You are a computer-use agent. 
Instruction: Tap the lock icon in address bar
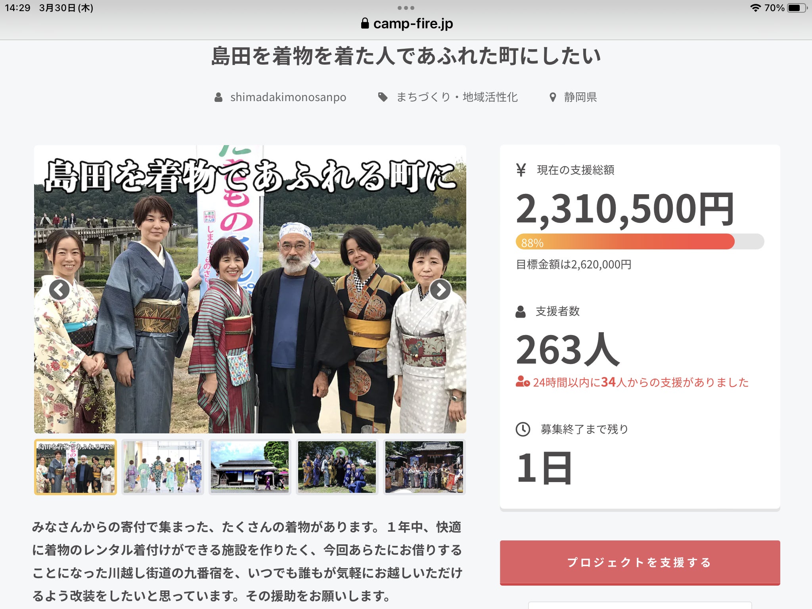[365, 23]
